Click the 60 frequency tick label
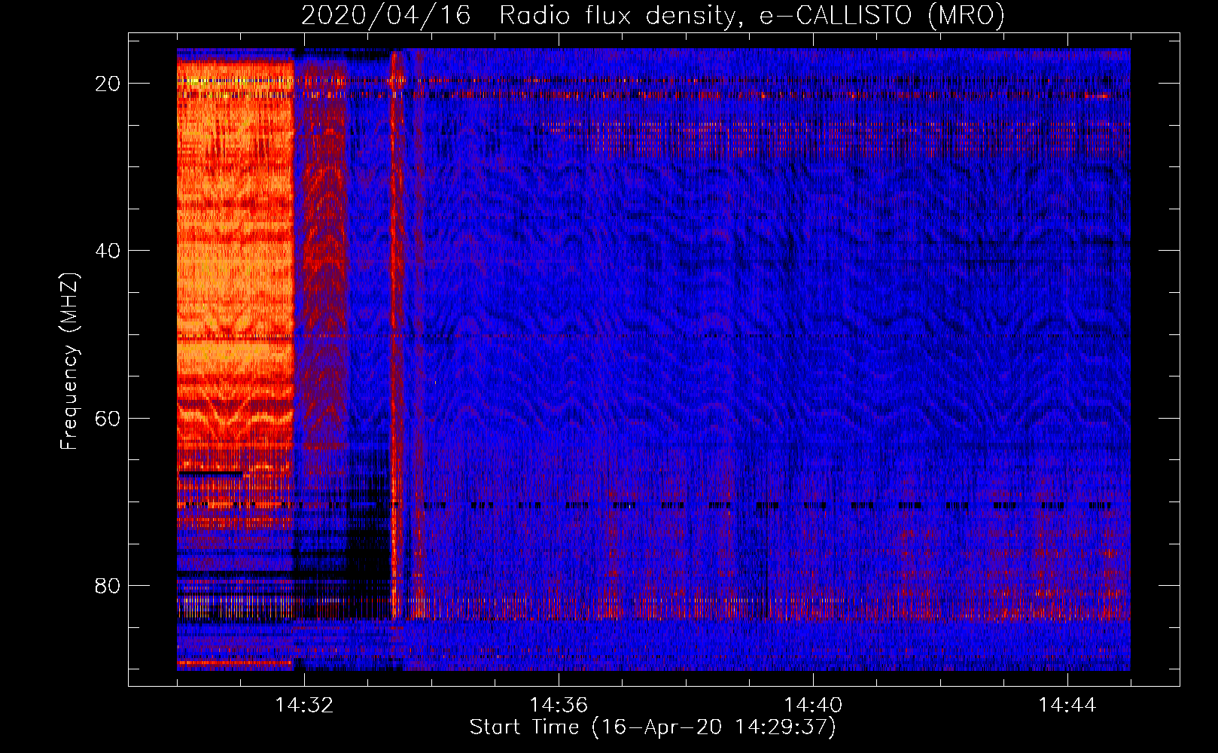The image size is (1218, 753). click(108, 418)
